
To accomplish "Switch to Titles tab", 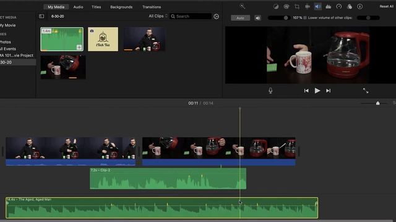I will coord(97,7).
